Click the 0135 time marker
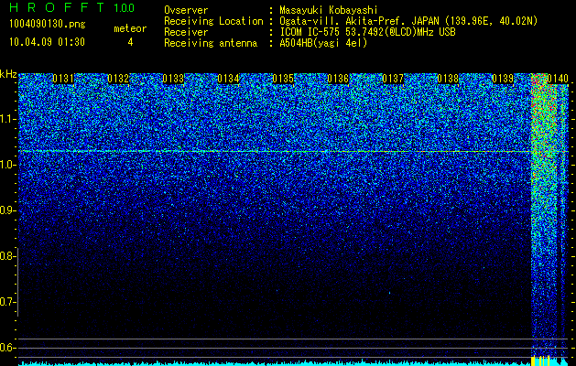576x366 pixels. pyautogui.click(x=283, y=79)
